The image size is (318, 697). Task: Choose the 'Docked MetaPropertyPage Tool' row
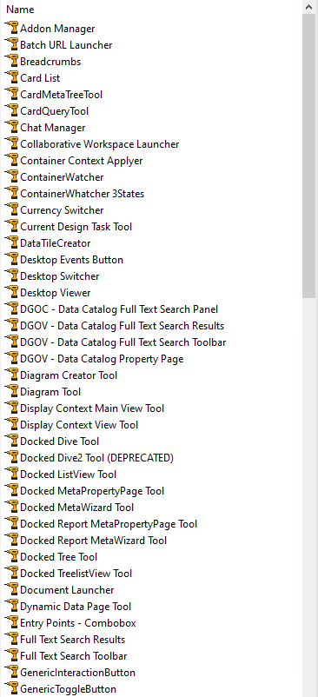(92, 491)
